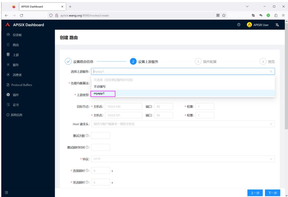Open a new browser tab with plus
The height and width of the screenshot is (197, 288).
coord(70,6)
